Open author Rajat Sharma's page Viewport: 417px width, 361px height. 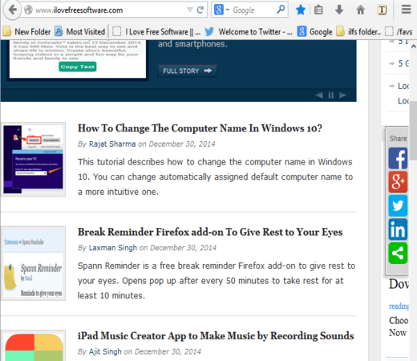coord(112,144)
